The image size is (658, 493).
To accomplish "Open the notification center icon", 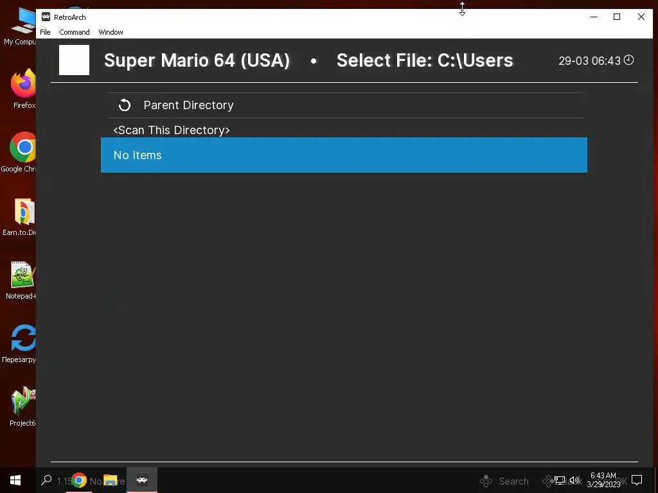I will tap(637, 480).
